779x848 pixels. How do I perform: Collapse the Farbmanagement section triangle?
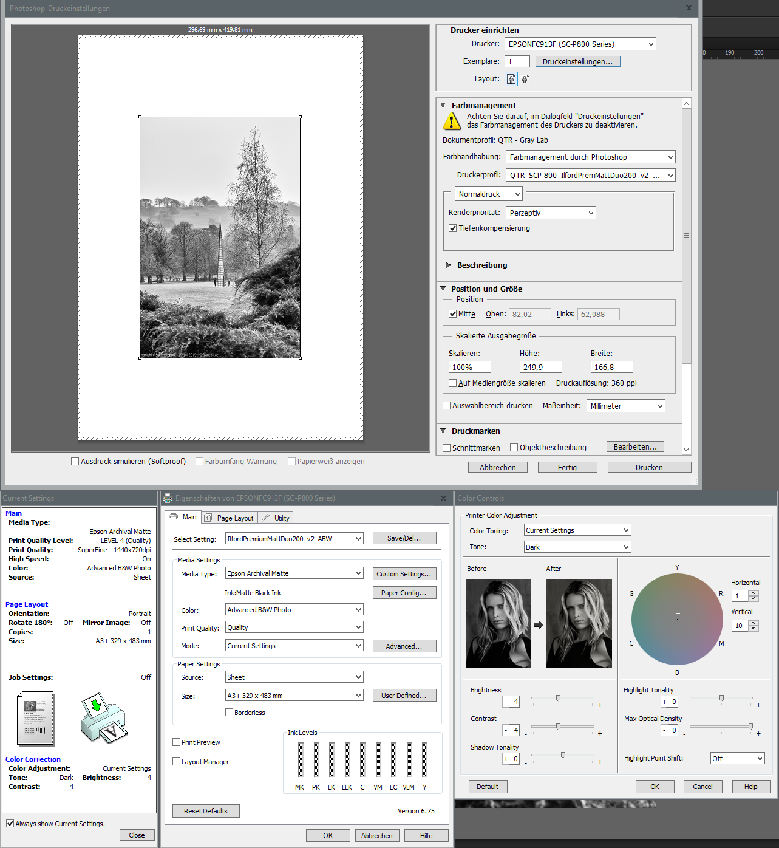[x=443, y=105]
